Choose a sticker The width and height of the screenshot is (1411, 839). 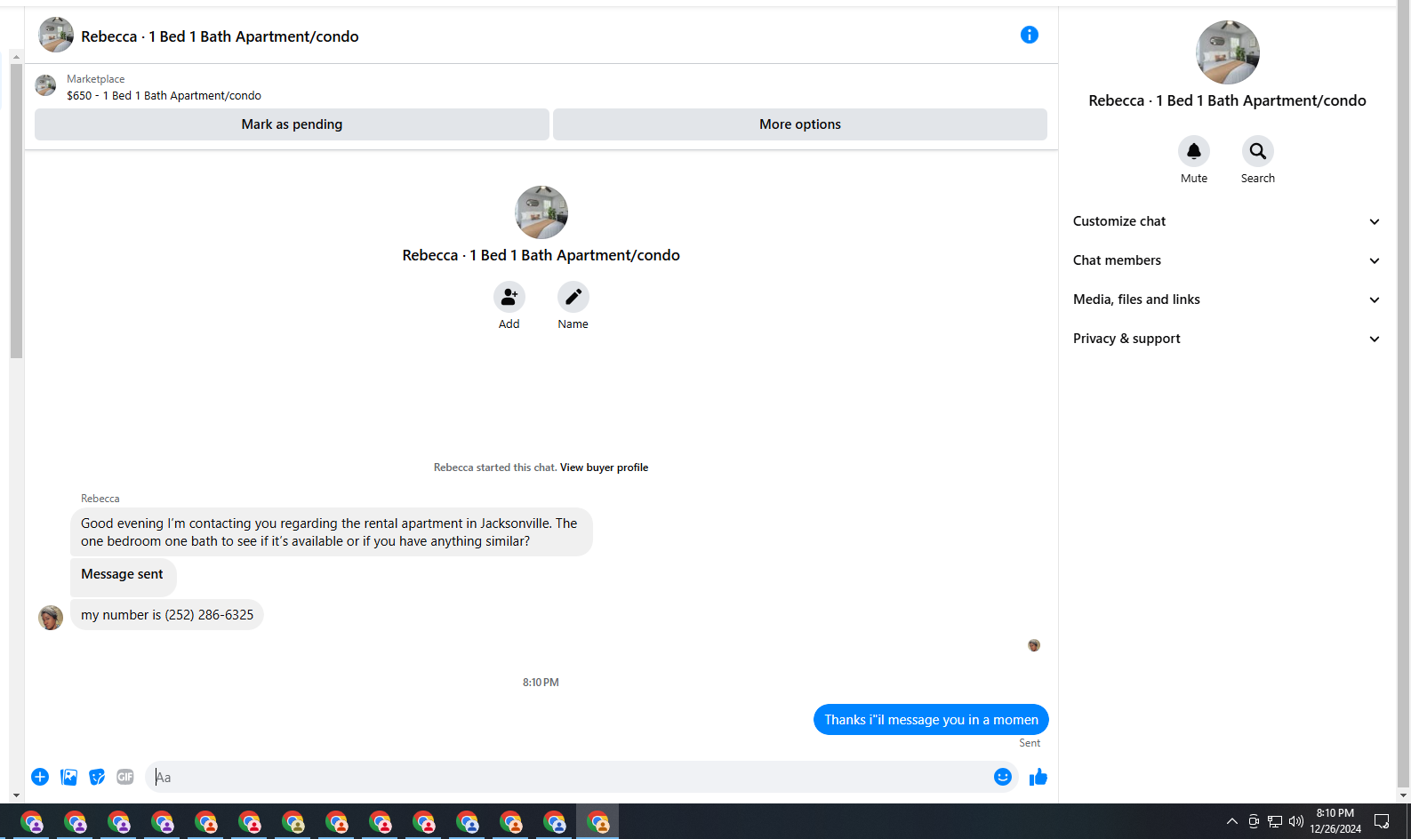[97, 777]
